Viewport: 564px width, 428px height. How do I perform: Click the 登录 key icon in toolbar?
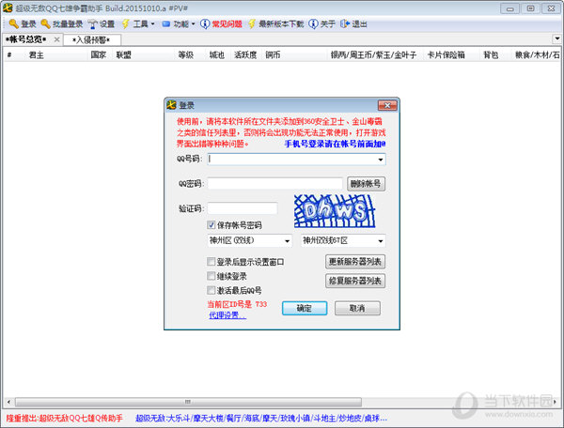12,23
